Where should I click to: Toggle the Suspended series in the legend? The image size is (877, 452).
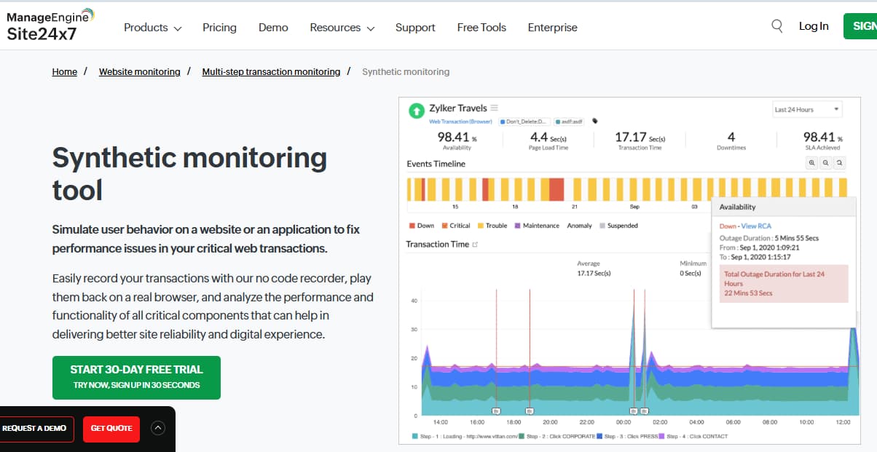click(620, 226)
